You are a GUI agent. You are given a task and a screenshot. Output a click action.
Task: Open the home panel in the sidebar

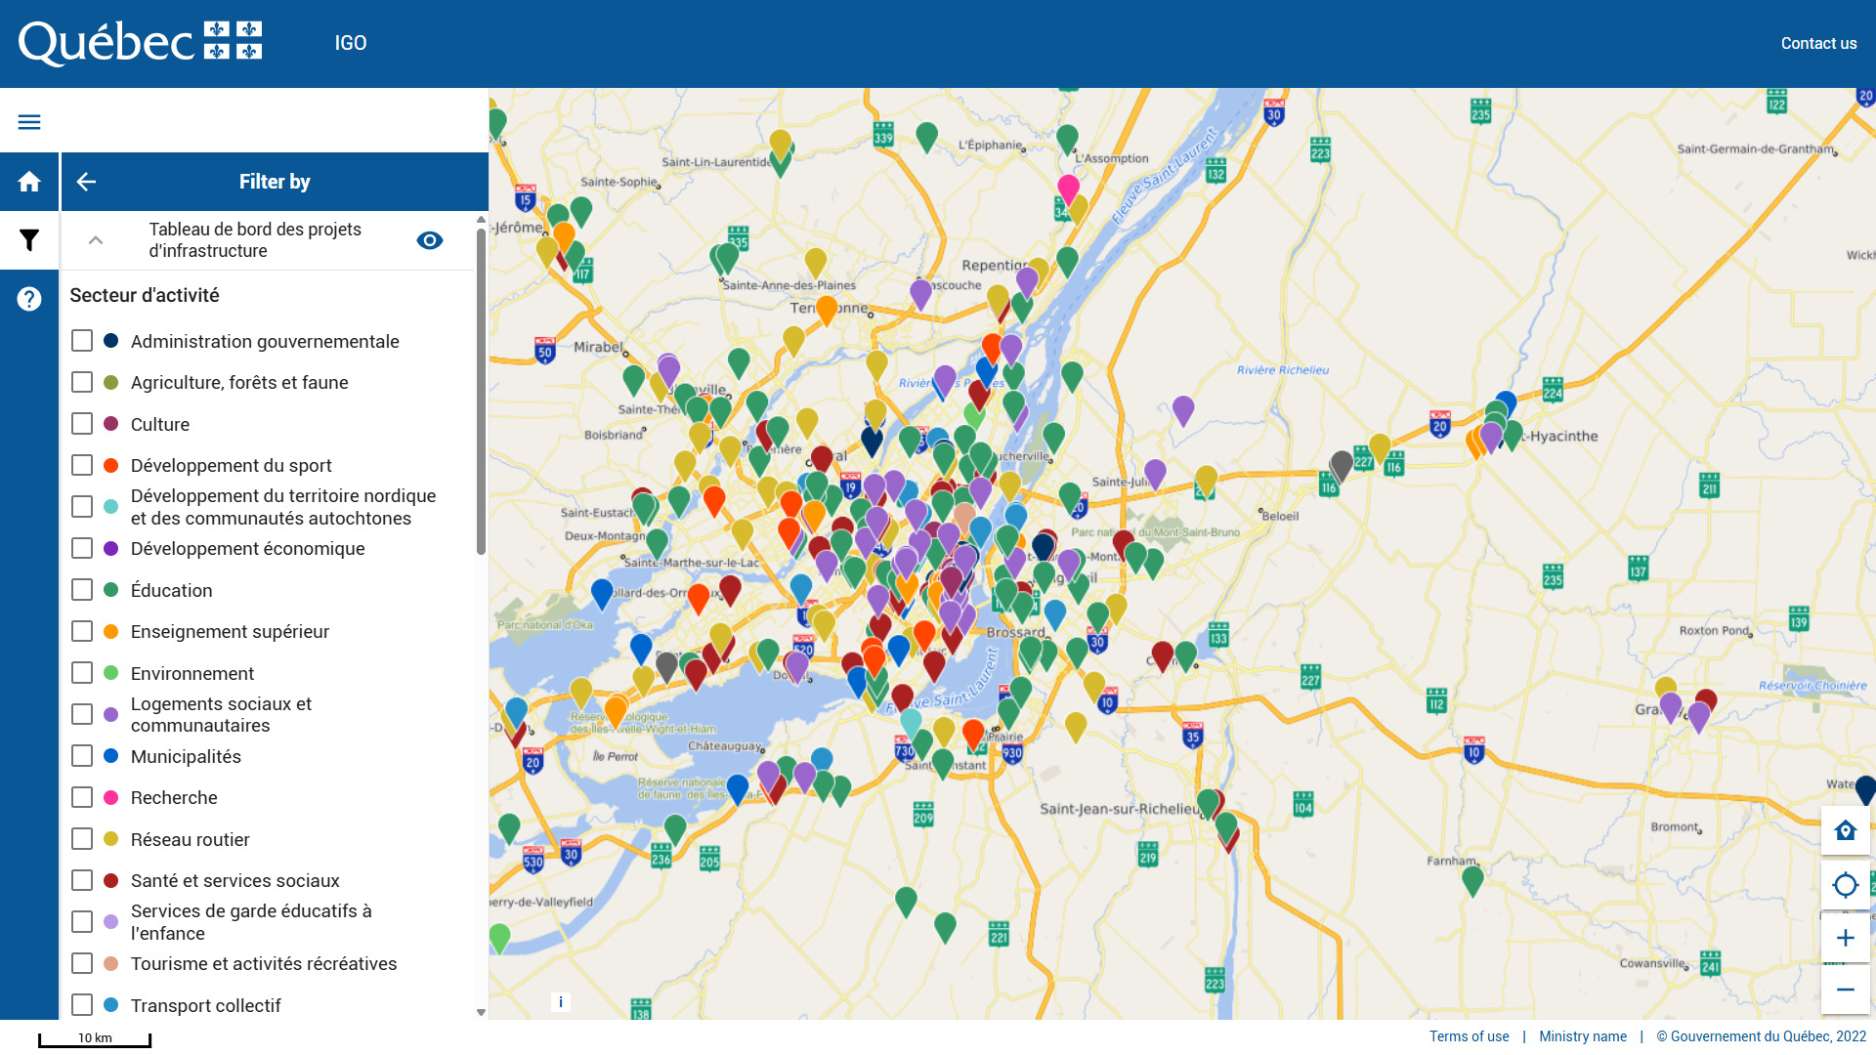click(29, 182)
